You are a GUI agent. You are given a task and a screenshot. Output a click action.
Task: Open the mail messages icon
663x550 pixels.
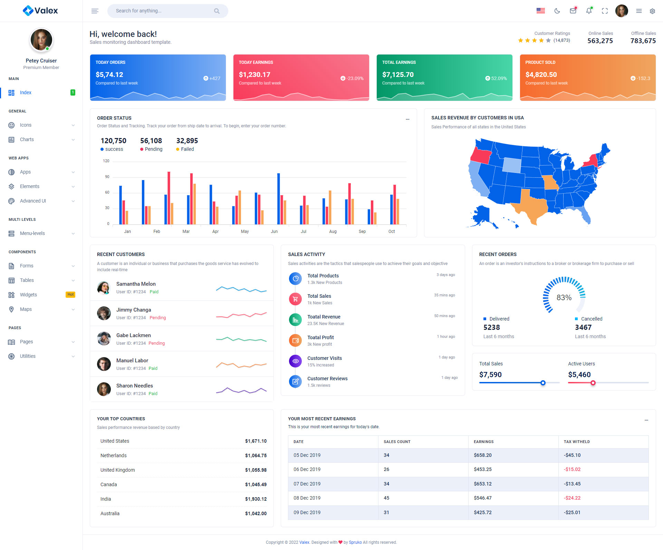pos(573,11)
